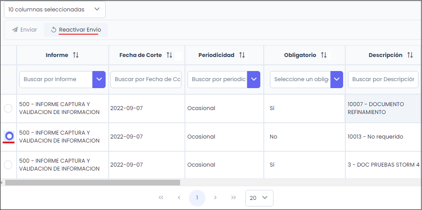Click page 1 pagination button
The image size is (422, 210).
pos(197,198)
